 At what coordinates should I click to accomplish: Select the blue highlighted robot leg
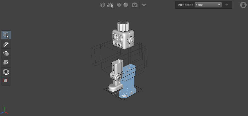point(128,83)
